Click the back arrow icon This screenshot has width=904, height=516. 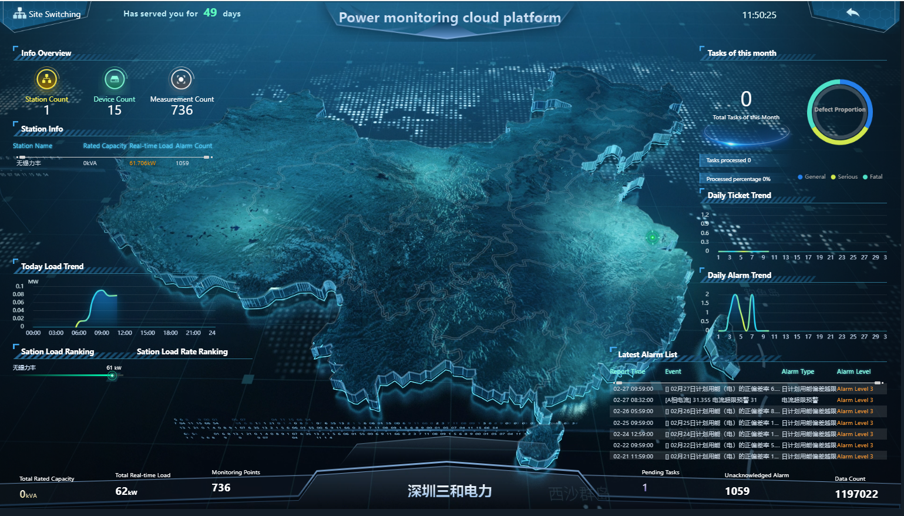[853, 13]
